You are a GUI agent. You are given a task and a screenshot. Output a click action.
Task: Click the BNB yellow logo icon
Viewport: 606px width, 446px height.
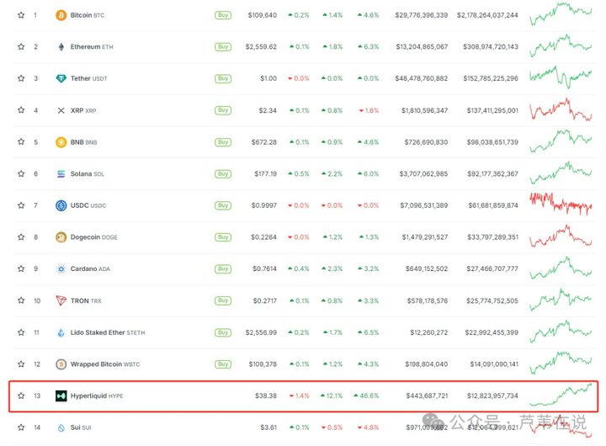point(61,142)
